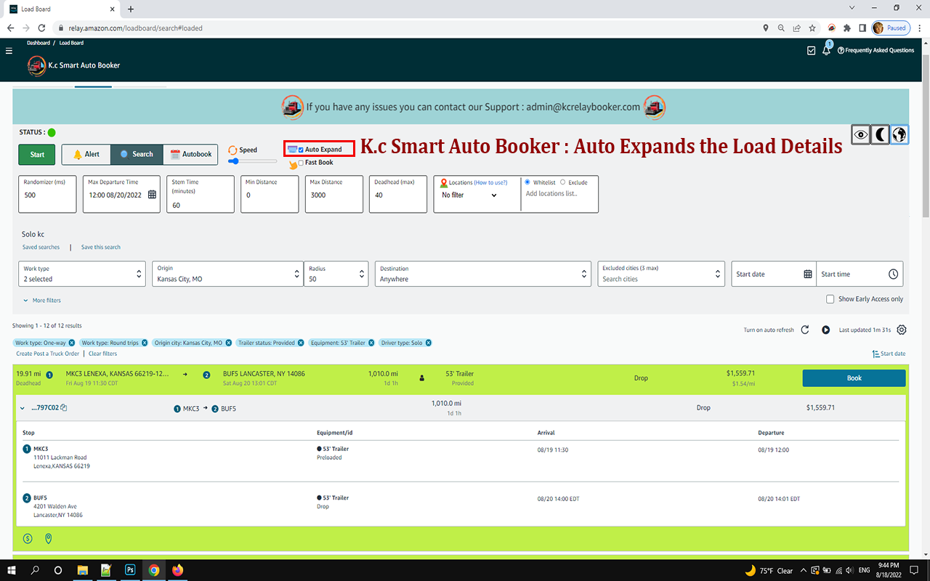The width and height of the screenshot is (930, 581).
Task: Copy the ...797C02 load ID
Action: 64,408
